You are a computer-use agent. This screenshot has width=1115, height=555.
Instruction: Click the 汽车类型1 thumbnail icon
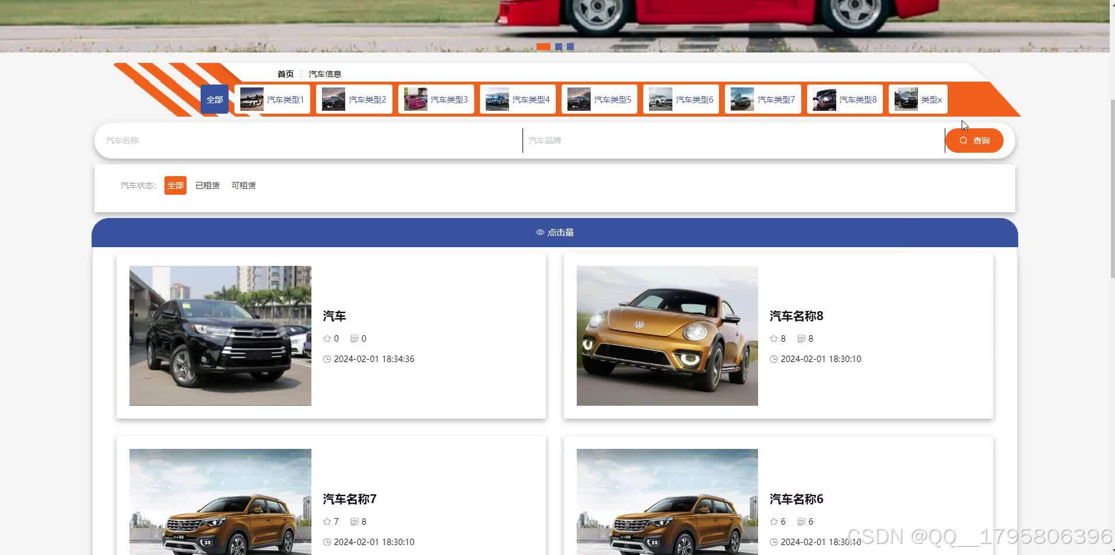[x=252, y=99]
